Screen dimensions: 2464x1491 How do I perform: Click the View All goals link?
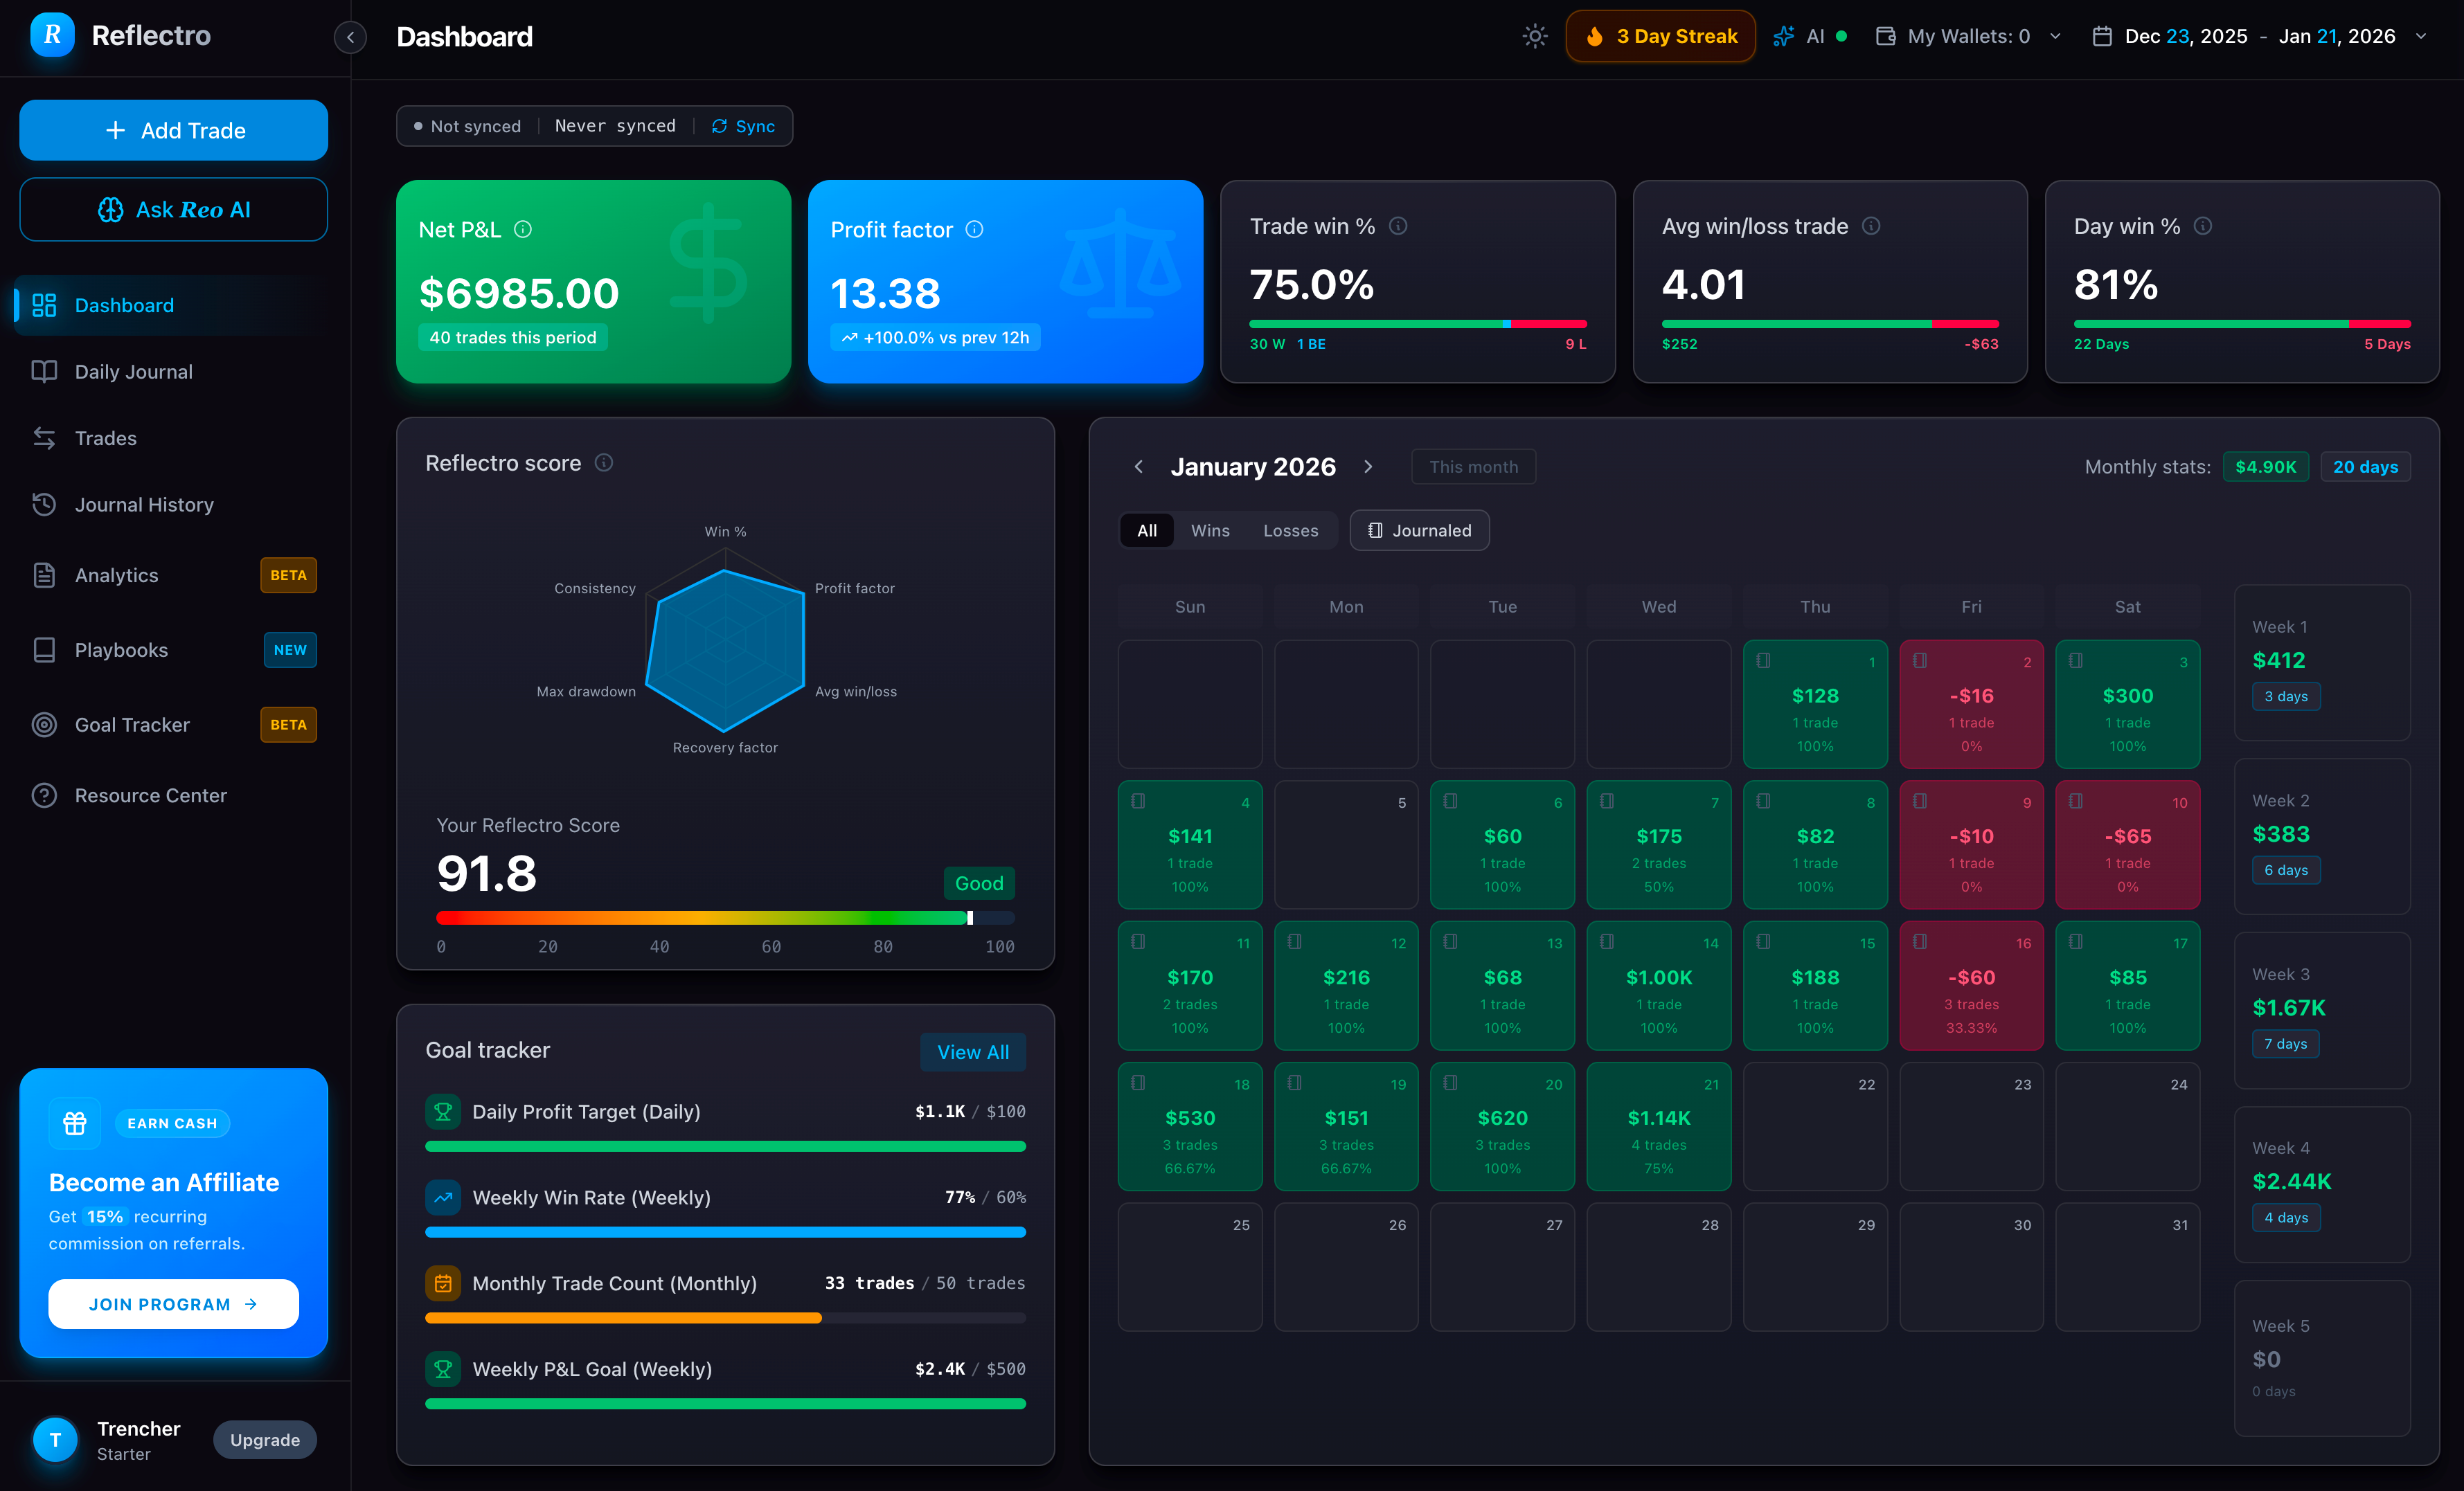(972, 1052)
